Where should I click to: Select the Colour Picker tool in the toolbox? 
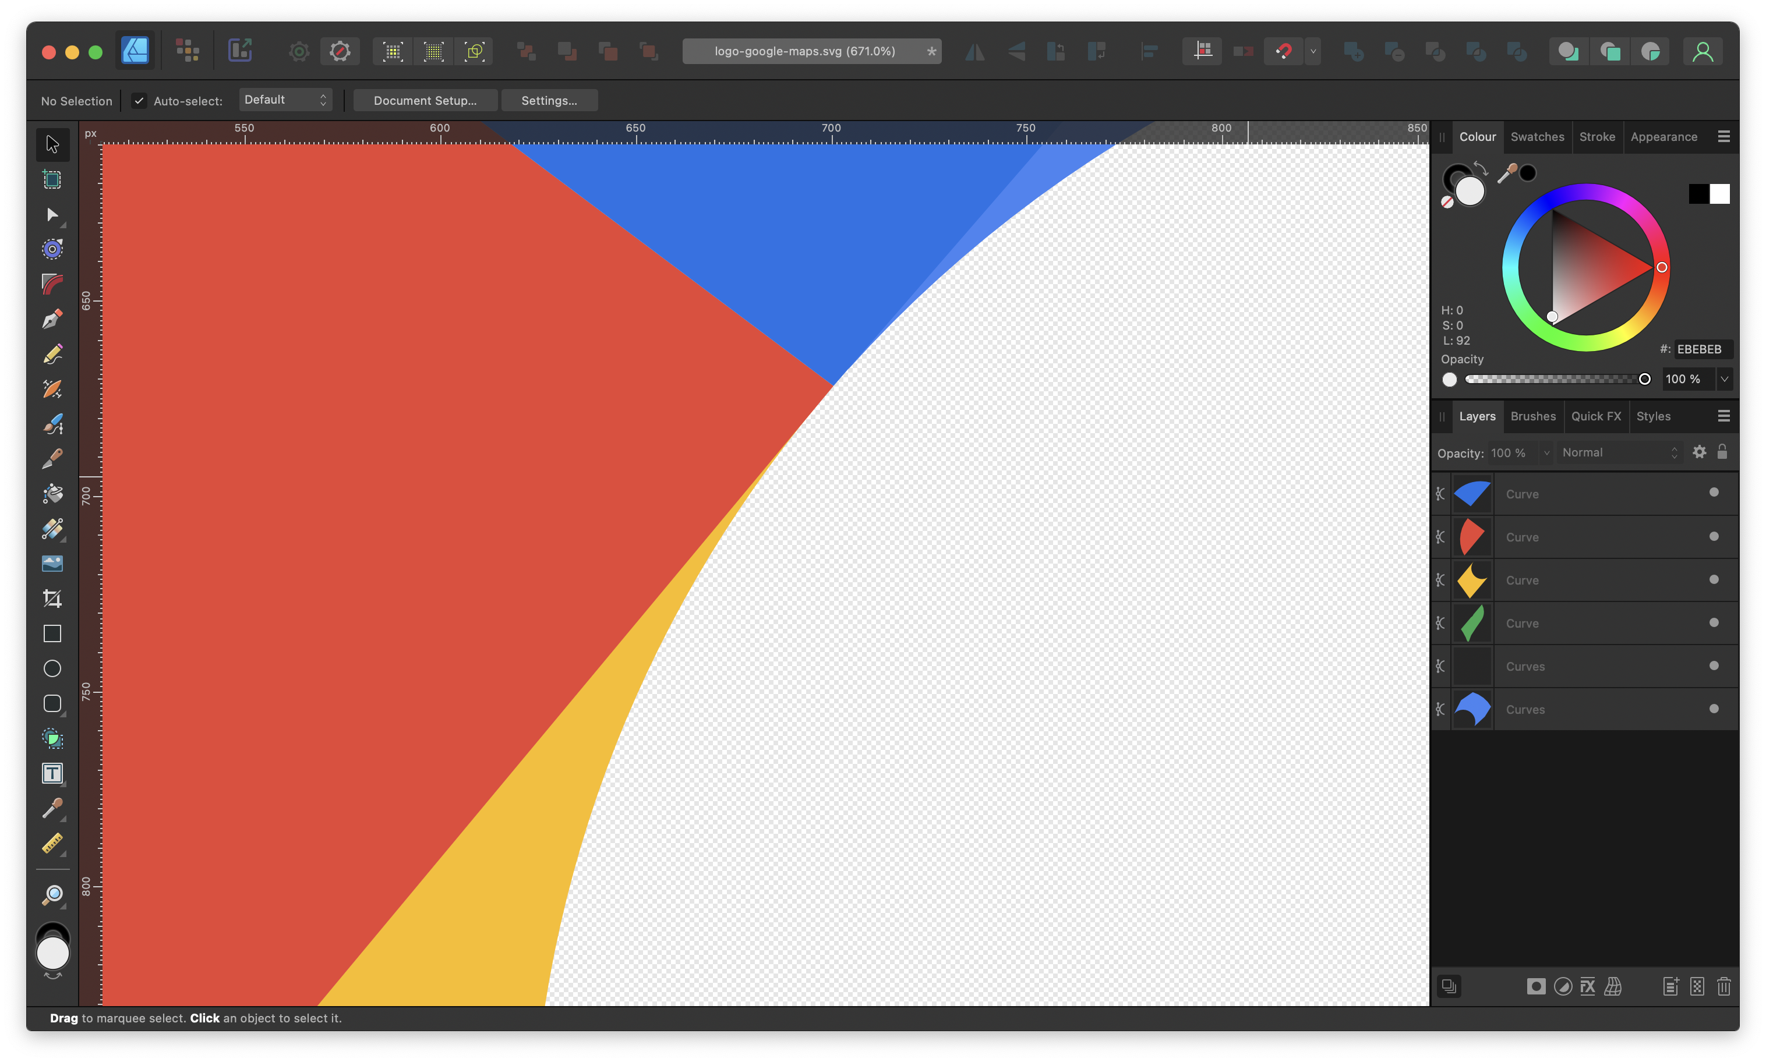coord(52,809)
